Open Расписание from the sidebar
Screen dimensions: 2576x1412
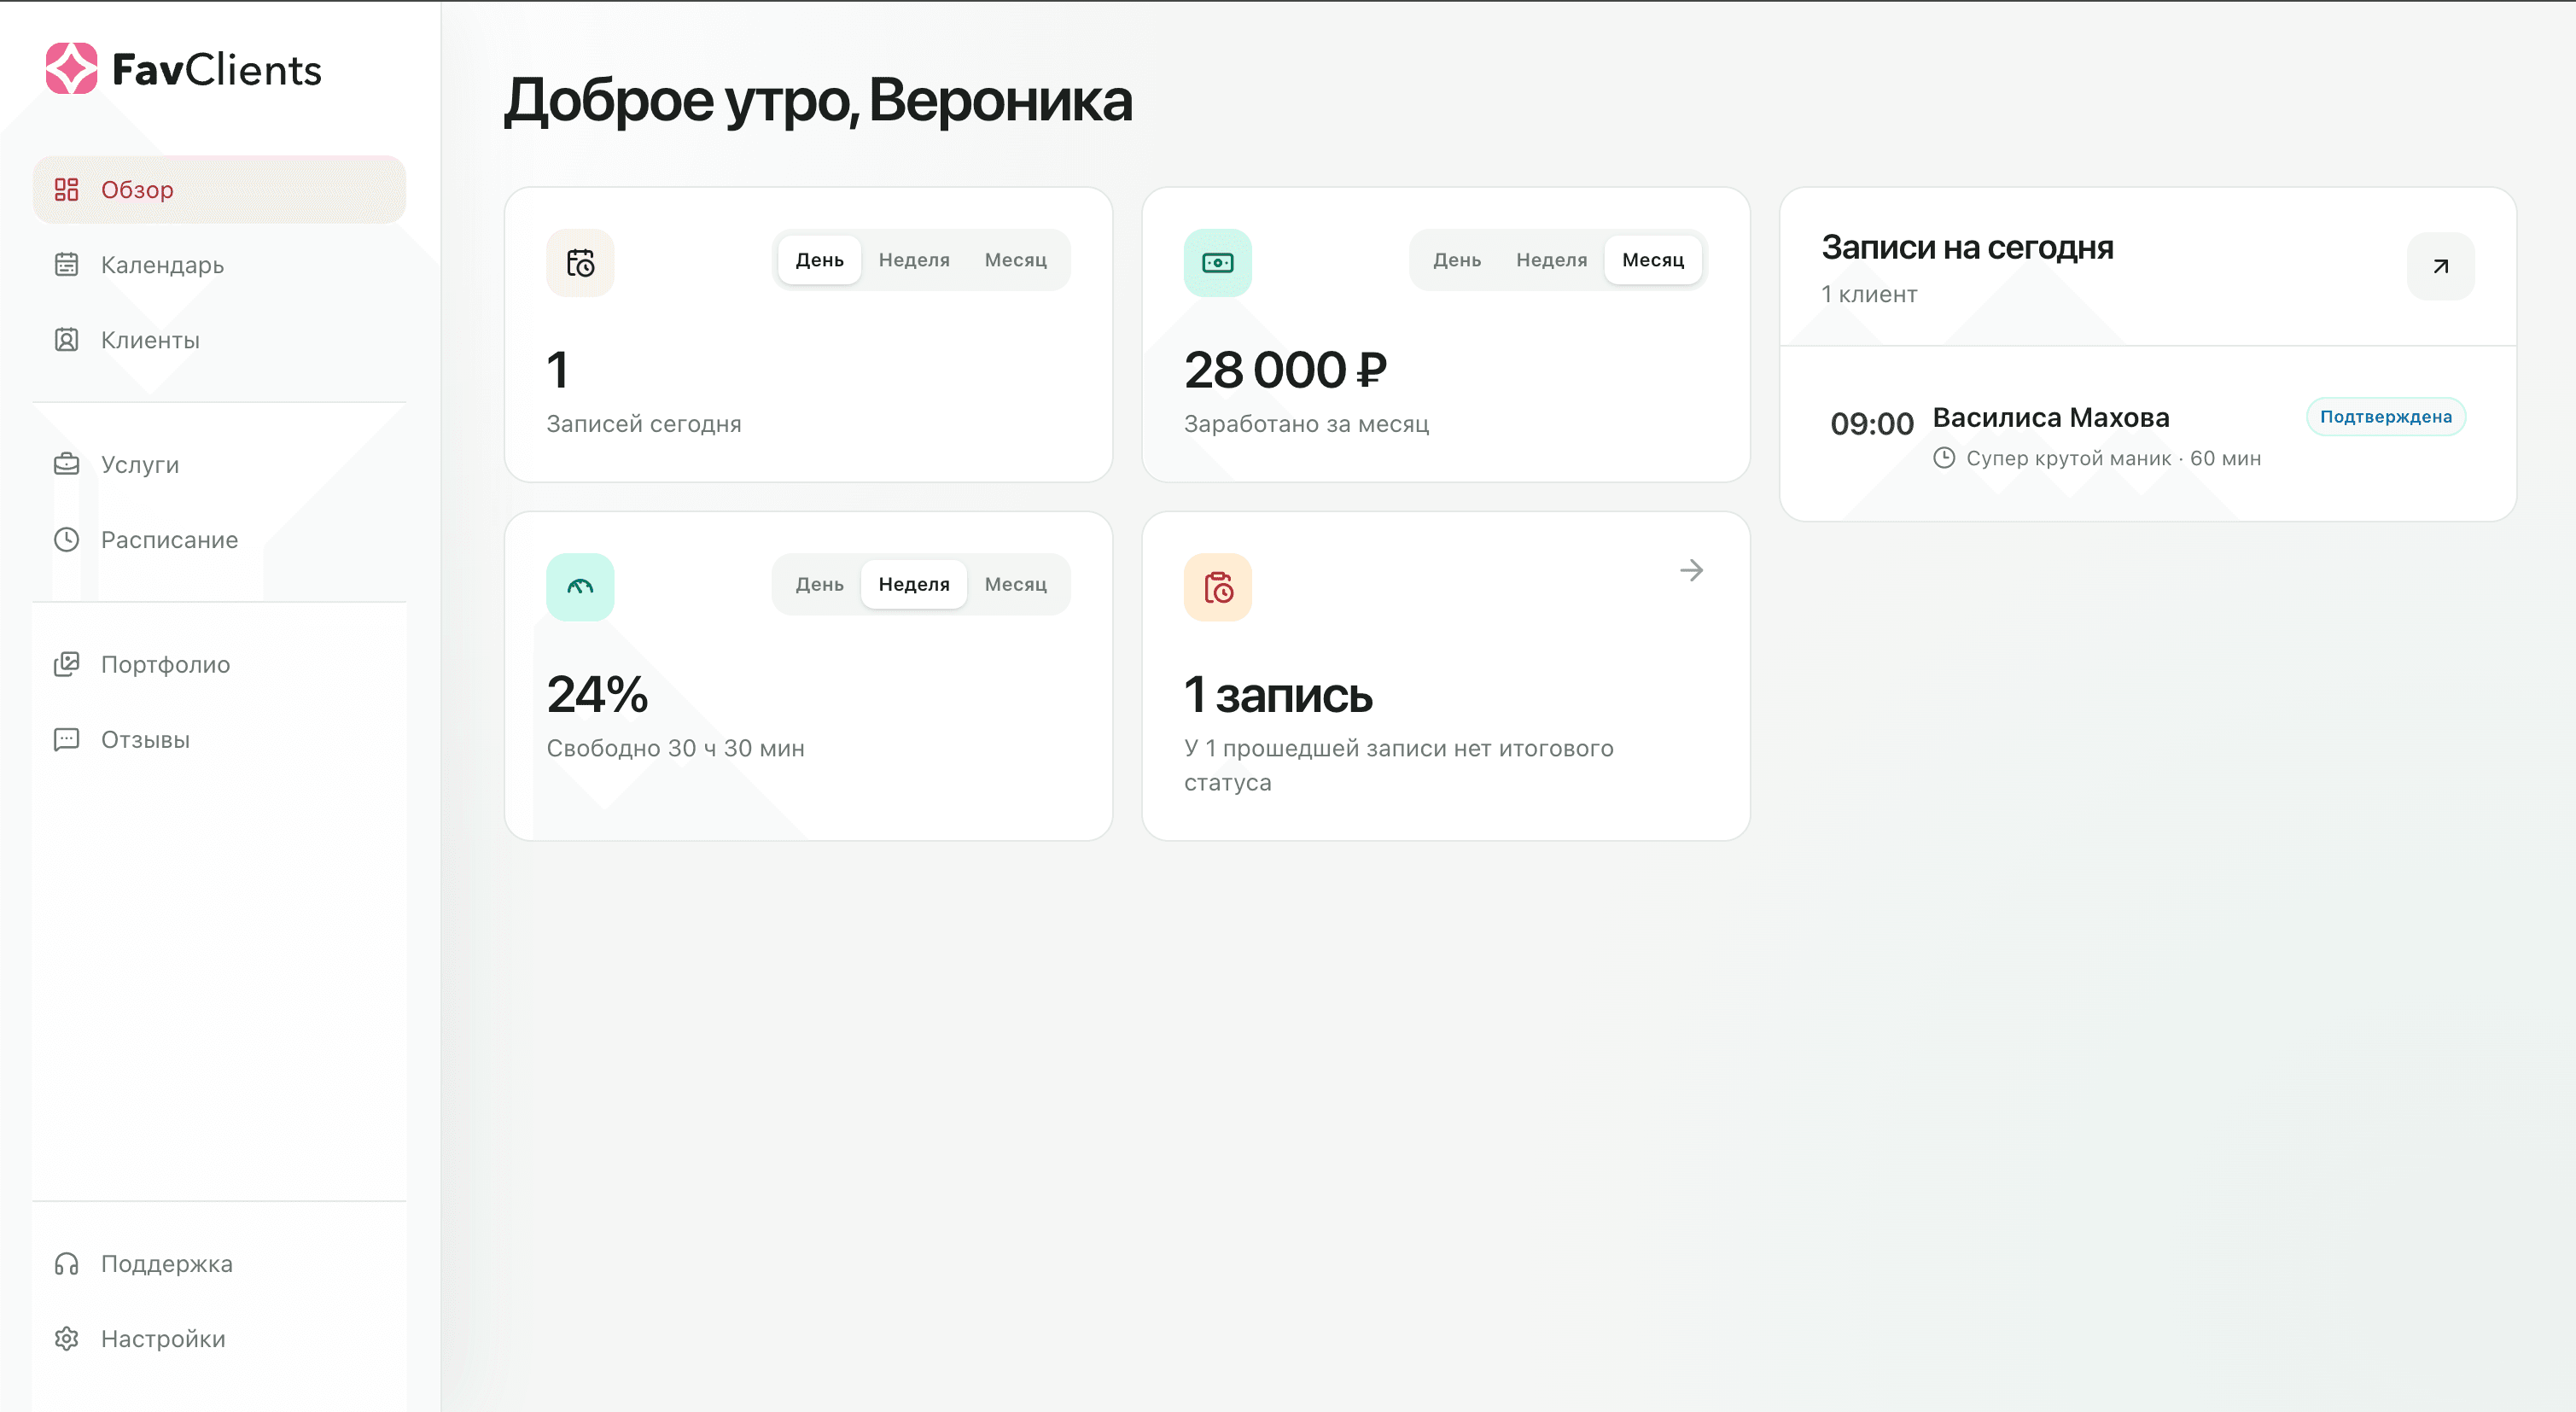219,540
